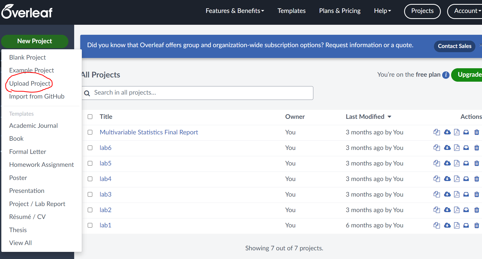Tick the select-all checkbox beside Title
The width and height of the screenshot is (482, 259).
90,117
